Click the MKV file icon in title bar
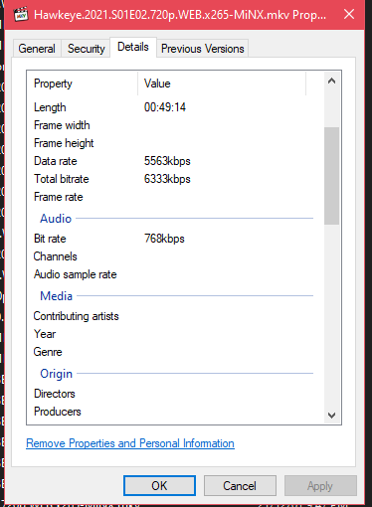The height and width of the screenshot is (507, 372). click(21, 14)
